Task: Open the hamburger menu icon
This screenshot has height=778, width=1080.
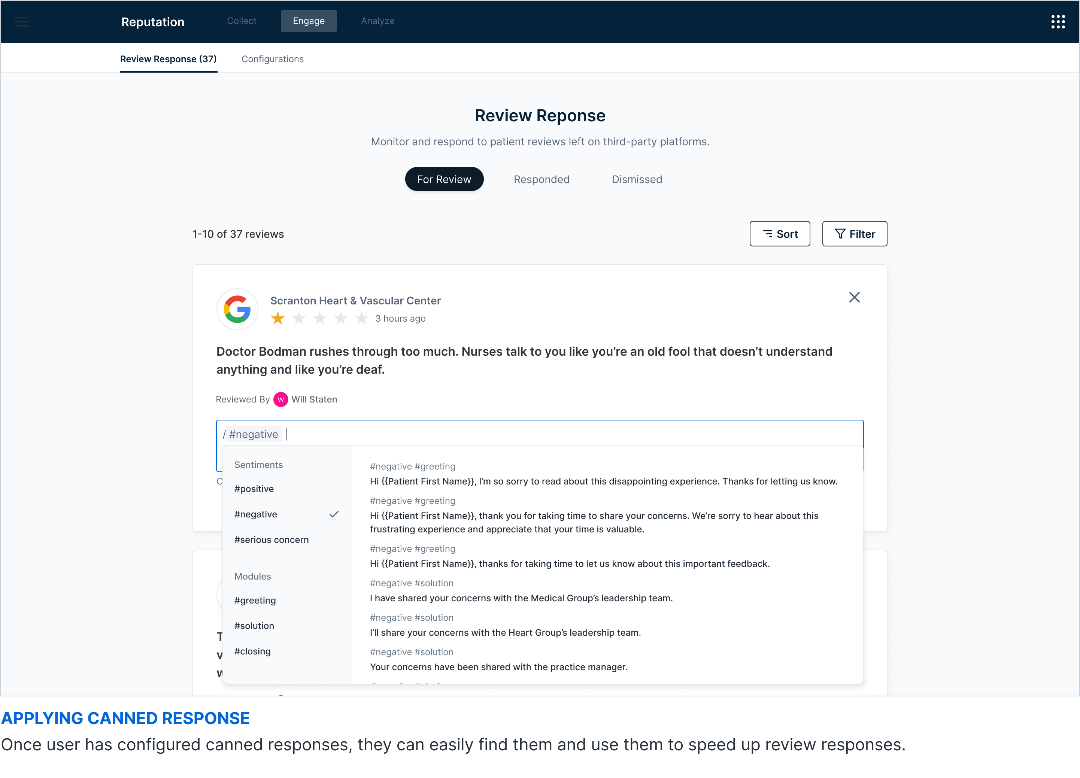Action: tap(21, 21)
